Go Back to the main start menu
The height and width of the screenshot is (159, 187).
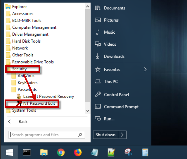pos(18,122)
